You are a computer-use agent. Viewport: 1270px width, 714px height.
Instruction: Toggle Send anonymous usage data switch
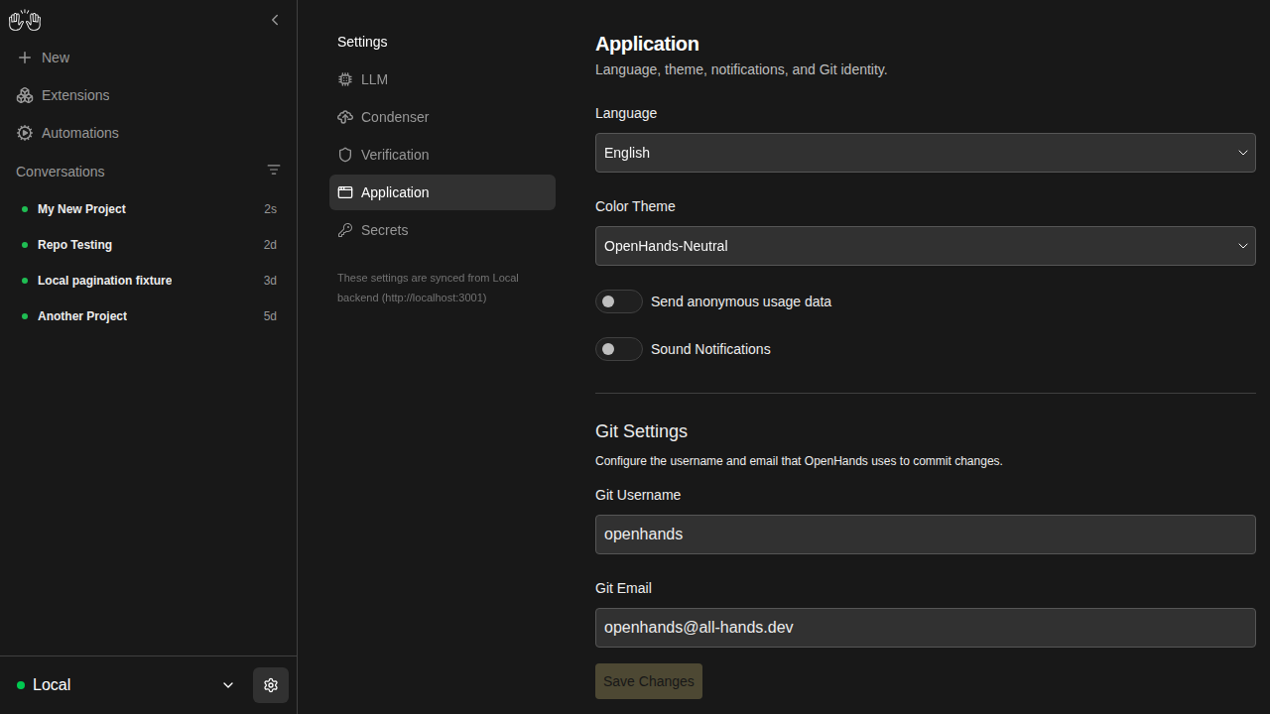tap(619, 301)
